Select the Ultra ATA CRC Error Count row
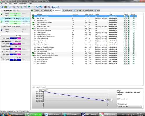The width and height of the screenshot is (145, 116). [x=84, y=57]
